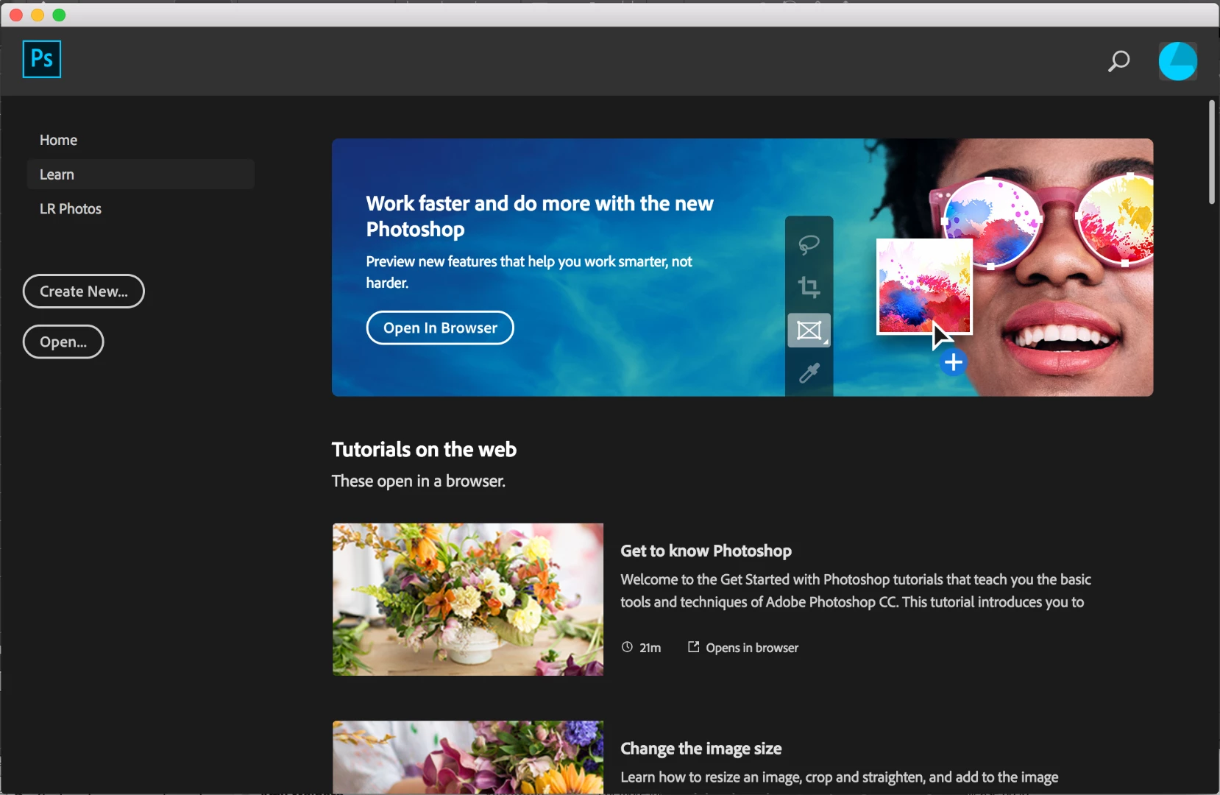1220x795 pixels.
Task: Click the 'These open in a browser.' text
Action: [x=419, y=481]
